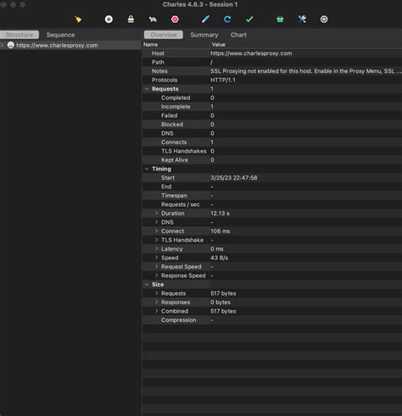The width and height of the screenshot is (402, 416).
Task: Expand the Request Speed row
Action: (156, 267)
